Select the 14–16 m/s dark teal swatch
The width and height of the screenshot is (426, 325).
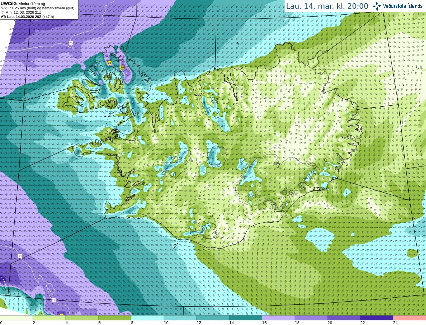click(246, 318)
